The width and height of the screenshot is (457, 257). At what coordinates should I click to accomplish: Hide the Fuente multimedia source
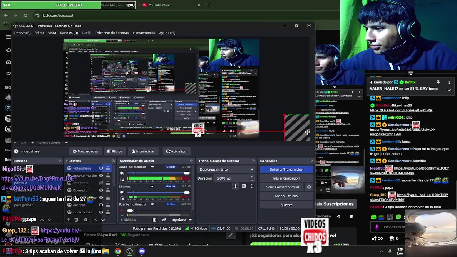click(101, 176)
